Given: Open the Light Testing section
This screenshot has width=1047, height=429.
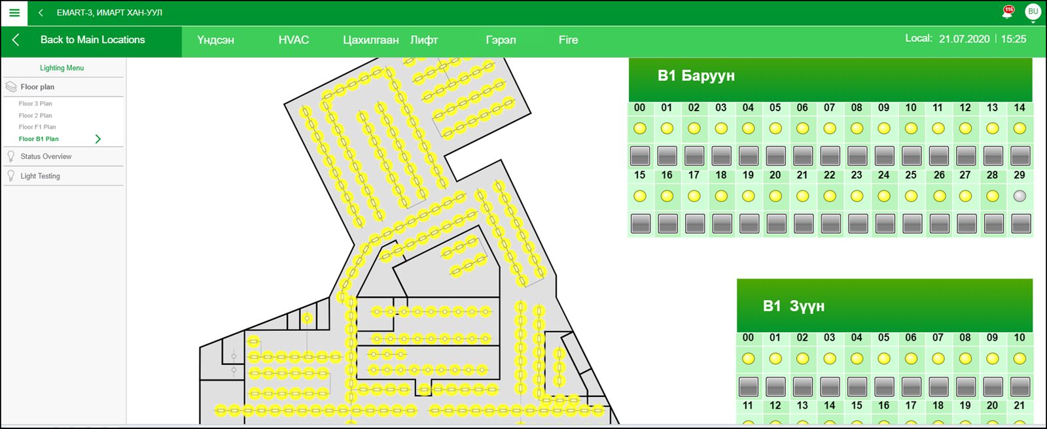Looking at the screenshot, I should tap(40, 176).
